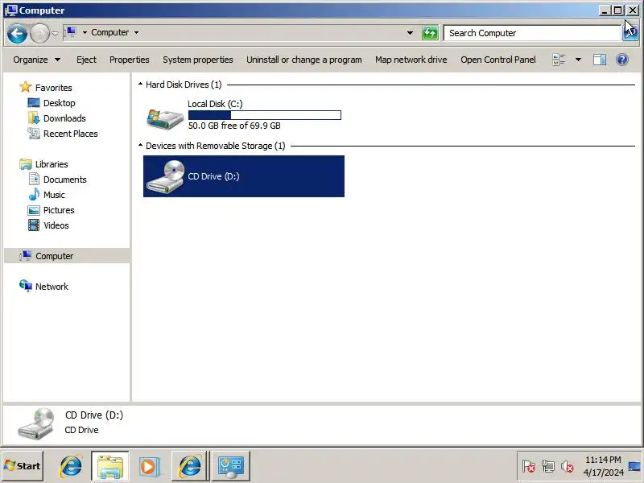Open the Pictures library
644x483 pixels.
(x=59, y=210)
